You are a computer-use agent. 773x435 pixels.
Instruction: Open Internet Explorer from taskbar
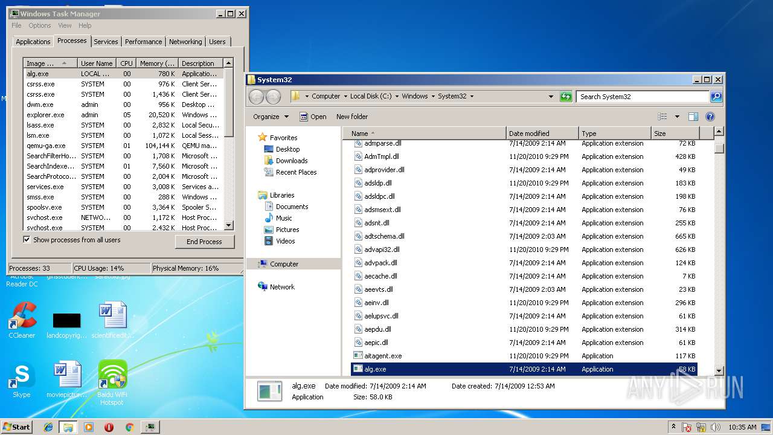(48, 427)
